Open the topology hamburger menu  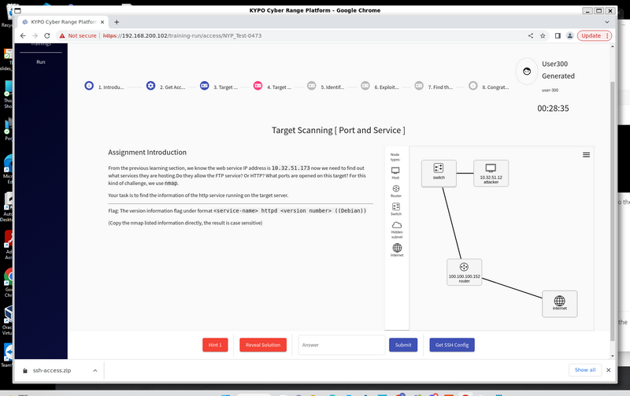pos(586,155)
